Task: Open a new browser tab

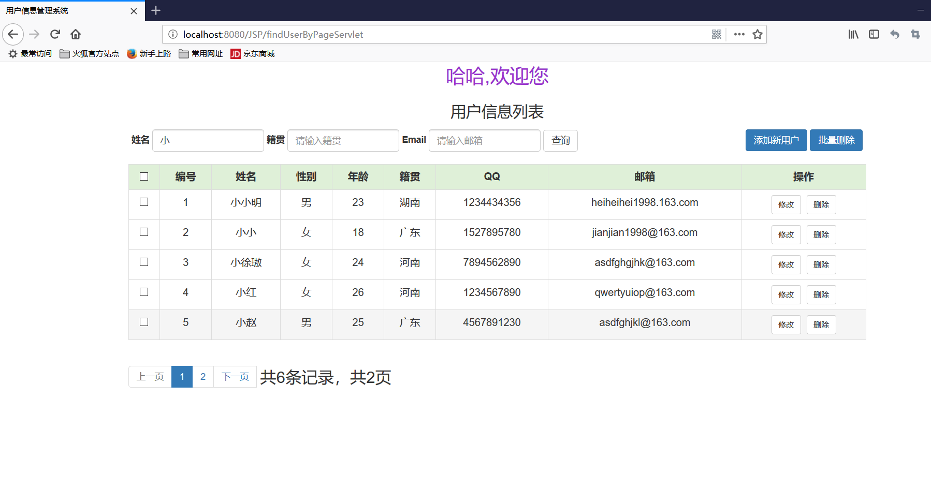Action: point(155,10)
